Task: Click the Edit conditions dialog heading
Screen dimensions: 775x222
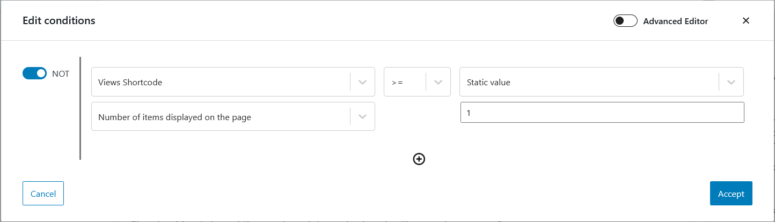Action: 59,21
